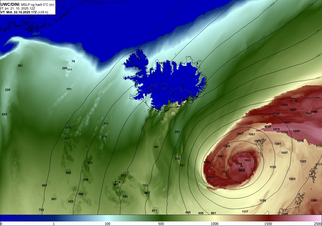Click the 500 tick on the color scale

coord(161,224)
